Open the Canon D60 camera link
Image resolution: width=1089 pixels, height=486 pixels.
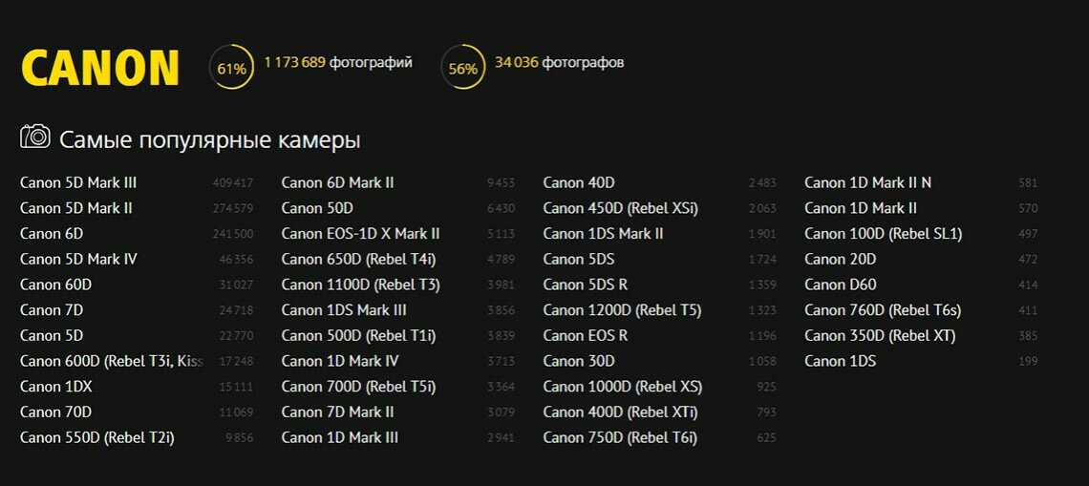pyautogui.click(x=840, y=285)
